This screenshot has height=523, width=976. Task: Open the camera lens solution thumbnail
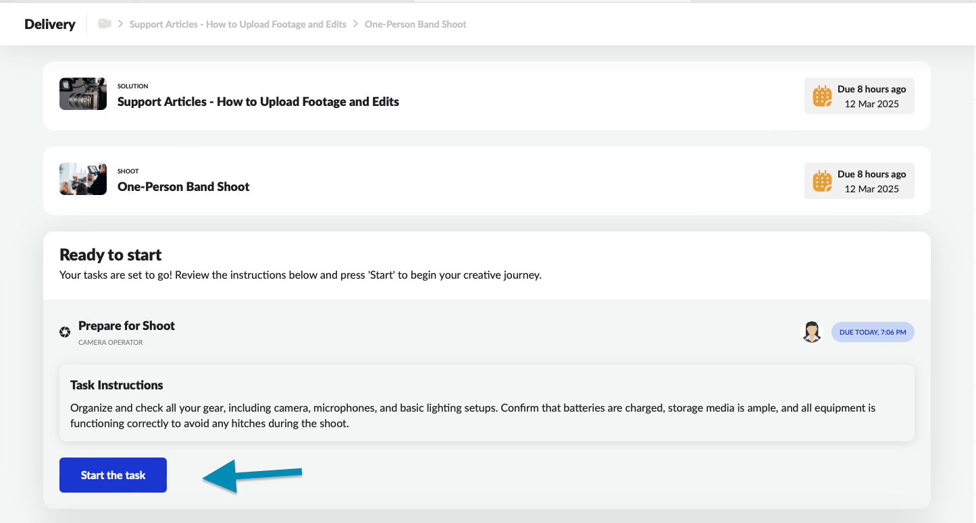(83, 94)
